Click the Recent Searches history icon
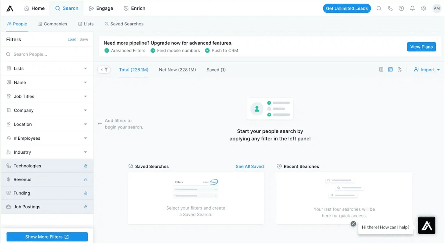 (x=279, y=166)
